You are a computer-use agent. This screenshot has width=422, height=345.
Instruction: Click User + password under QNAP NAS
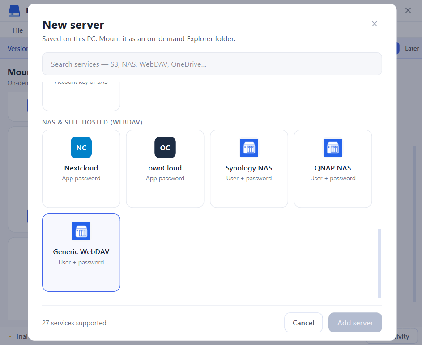(x=333, y=178)
